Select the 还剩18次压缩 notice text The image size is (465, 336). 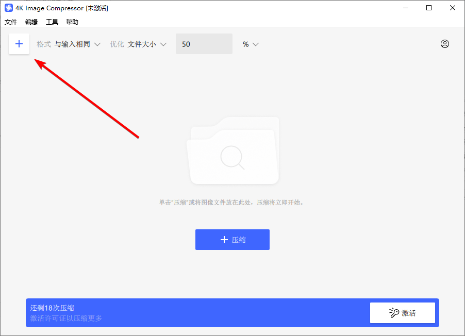52,308
